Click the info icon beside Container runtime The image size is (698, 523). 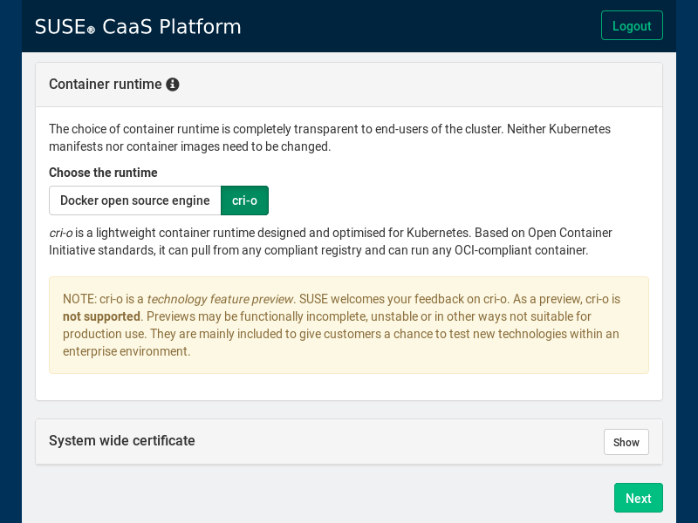pos(173,85)
